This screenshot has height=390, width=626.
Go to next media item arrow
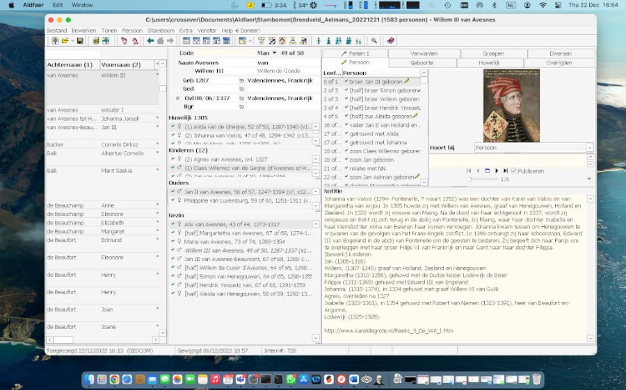click(497, 171)
